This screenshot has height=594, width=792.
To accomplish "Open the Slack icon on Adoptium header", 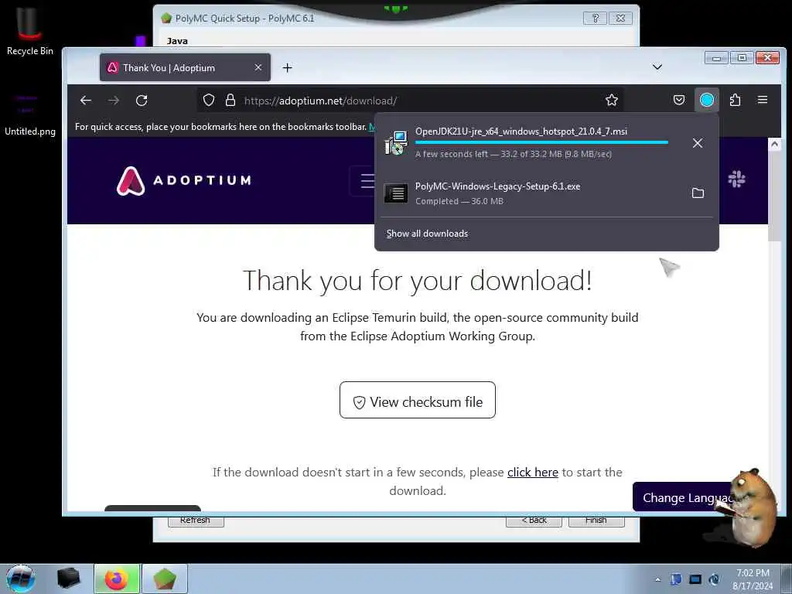I will [736, 179].
